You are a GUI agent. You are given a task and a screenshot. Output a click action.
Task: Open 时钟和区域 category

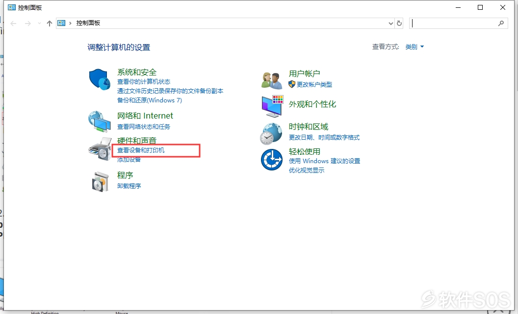click(309, 127)
